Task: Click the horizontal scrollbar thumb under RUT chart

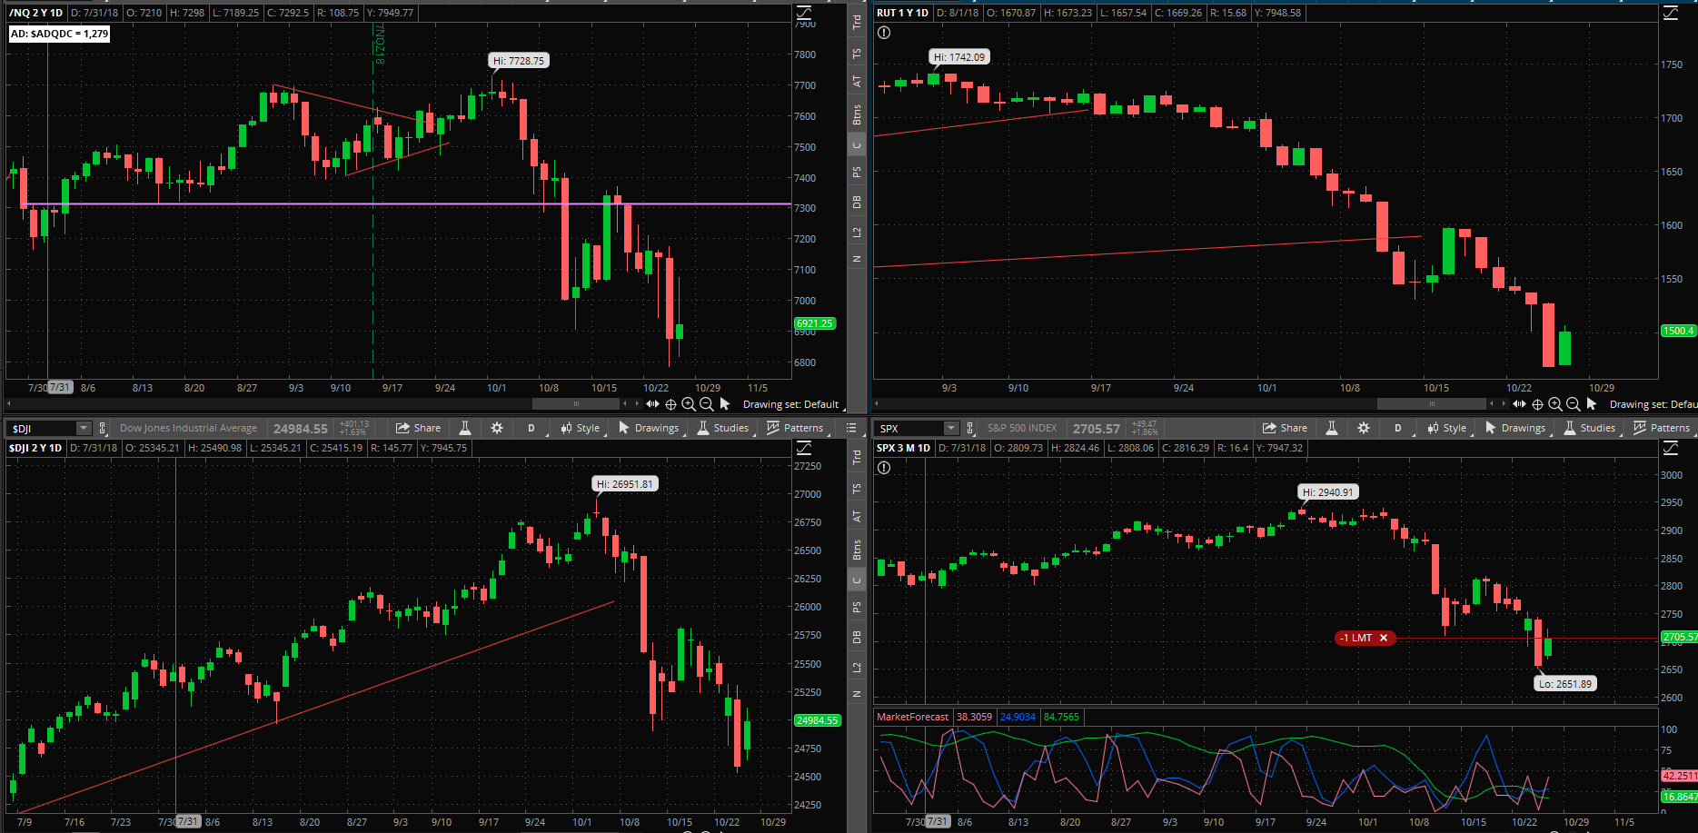Action: [1432, 403]
